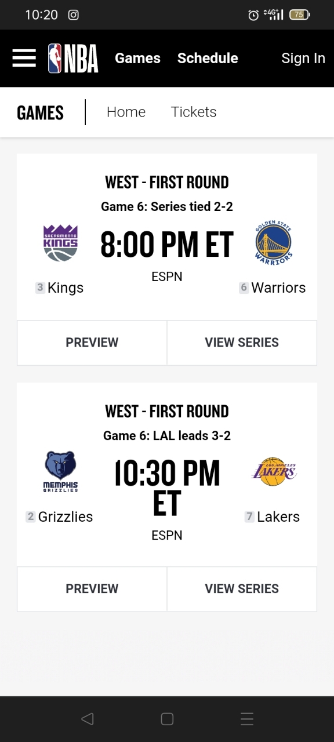
Task: Tap the Android home square icon
Action: tap(167, 719)
